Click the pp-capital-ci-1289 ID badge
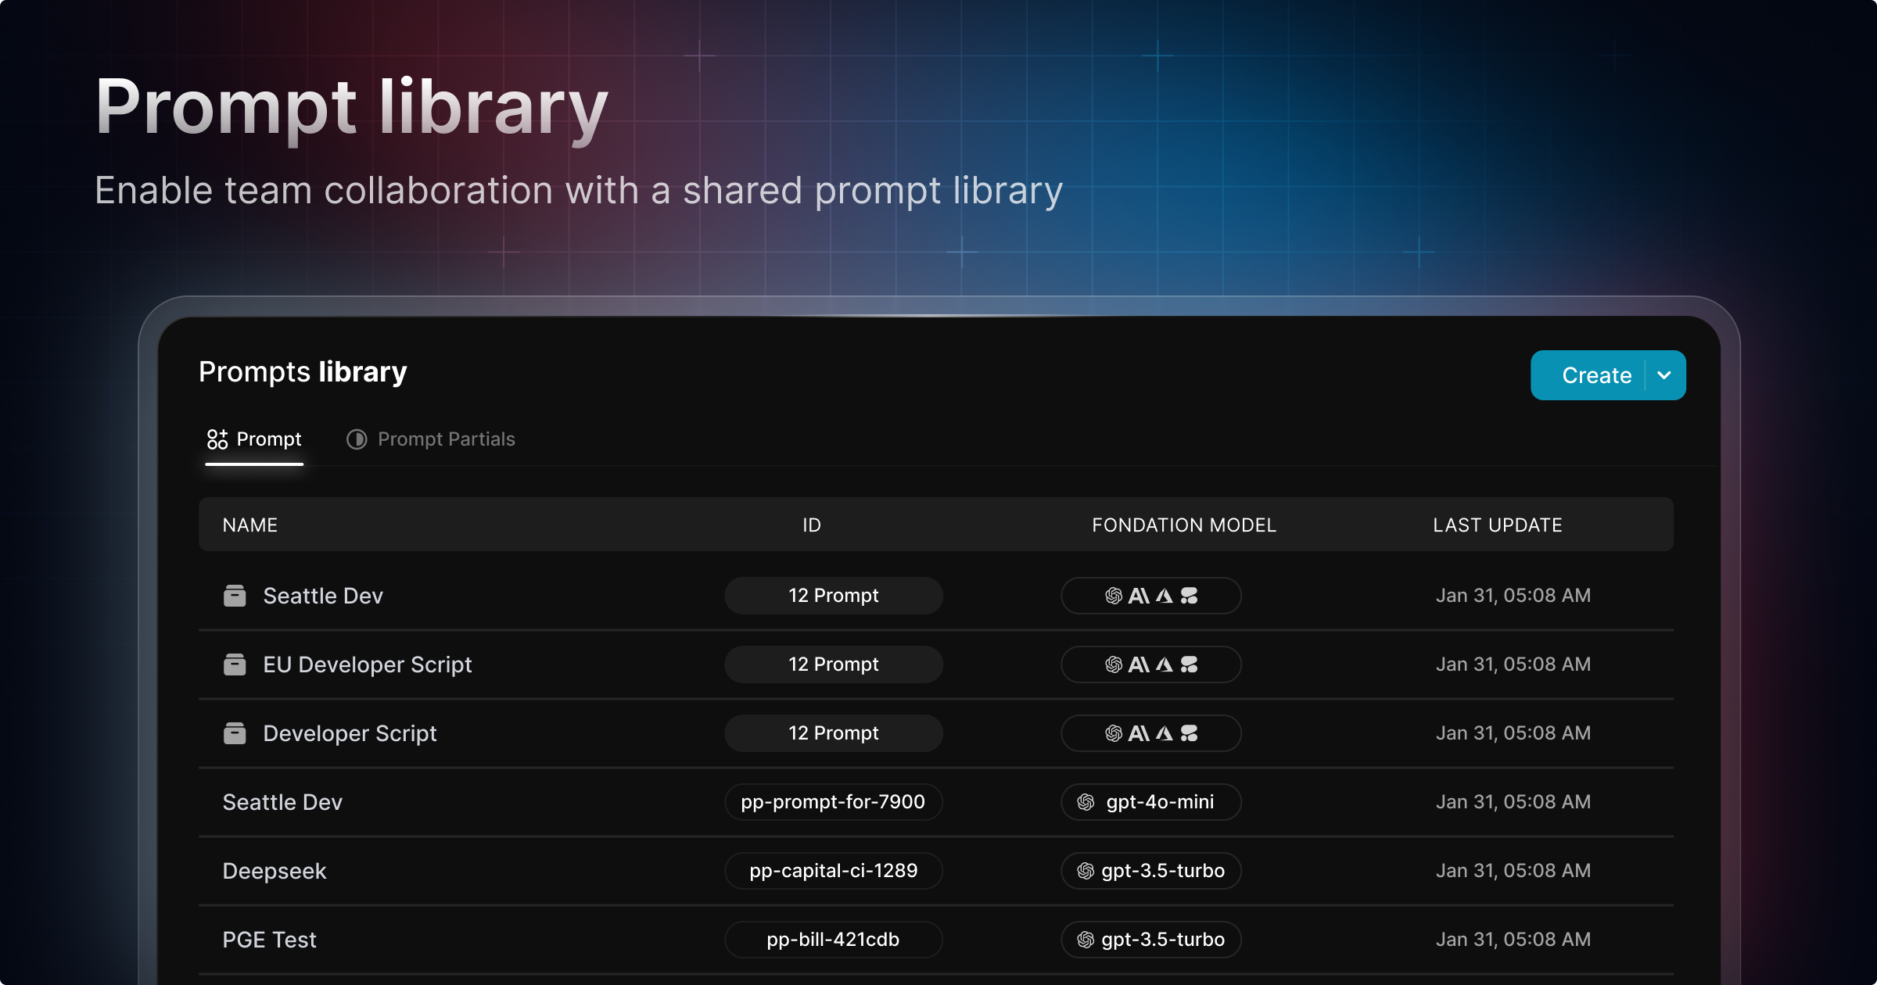Viewport: 1877px width, 985px height. click(x=833, y=871)
